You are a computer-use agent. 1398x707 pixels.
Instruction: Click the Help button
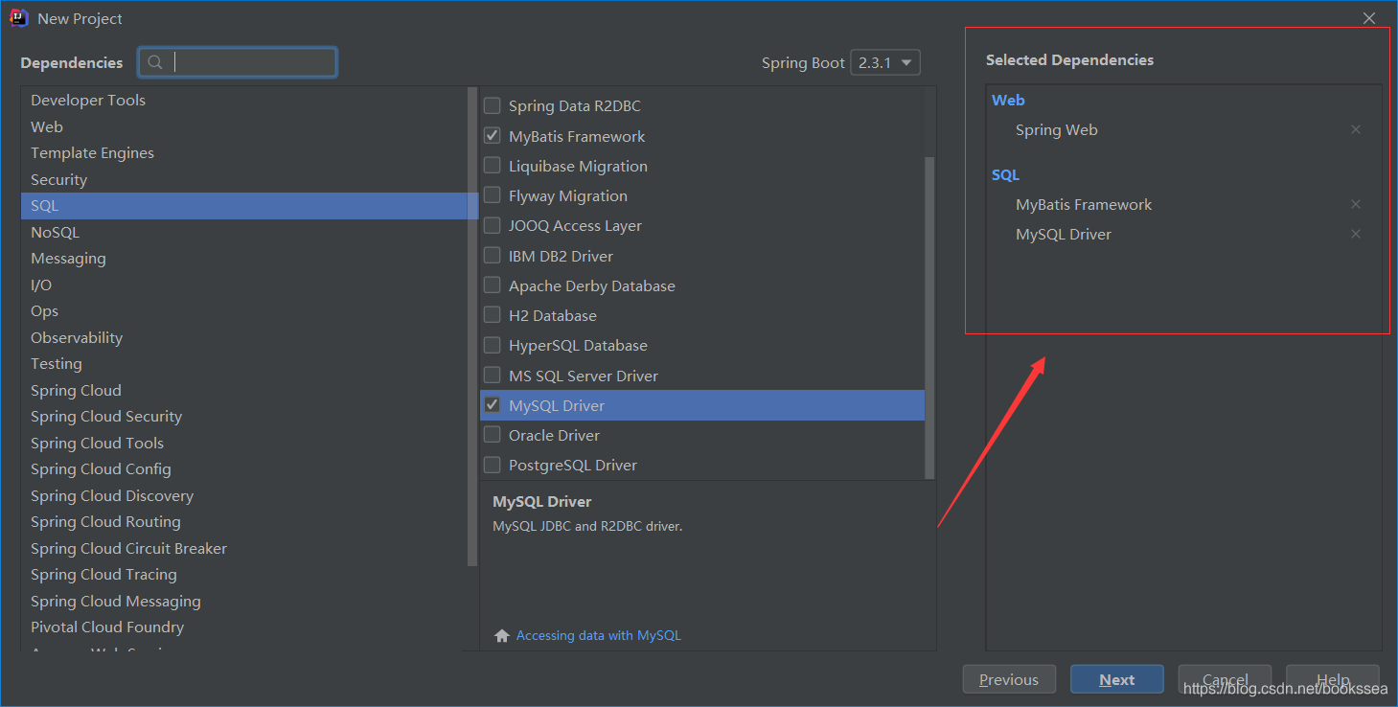click(x=1333, y=679)
